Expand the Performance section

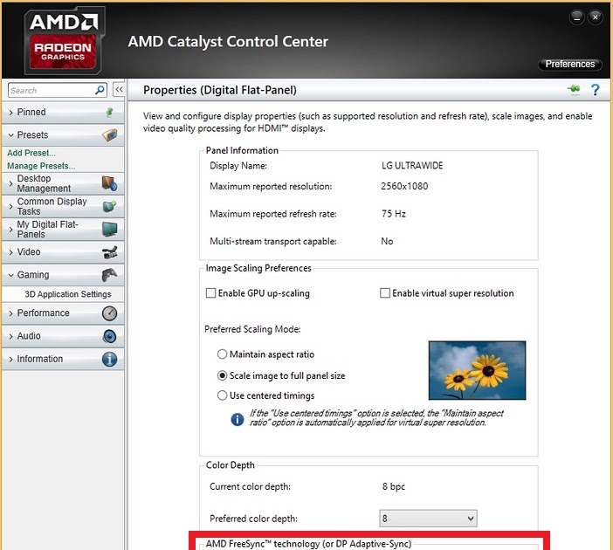pos(11,313)
